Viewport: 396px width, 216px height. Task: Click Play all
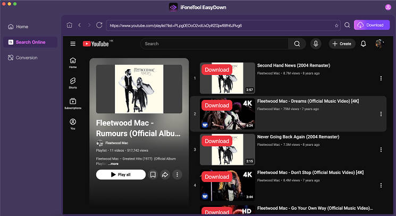(x=121, y=175)
